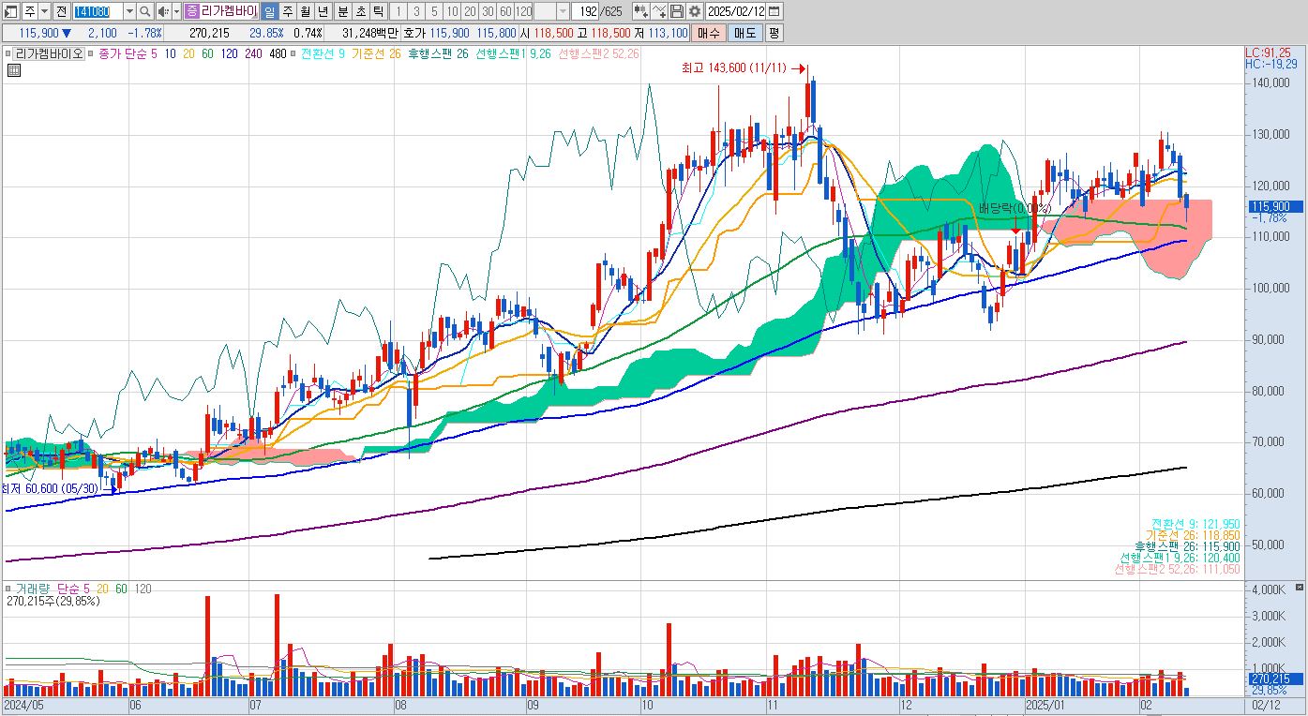Click the 매수 buy button
The width and height of the screenshot is (1308, 716).
click(709, 33)
